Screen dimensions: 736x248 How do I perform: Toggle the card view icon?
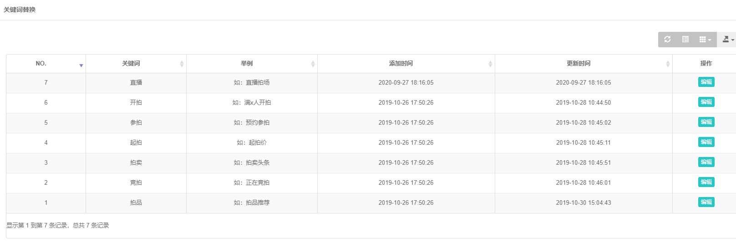click(685, 40)
